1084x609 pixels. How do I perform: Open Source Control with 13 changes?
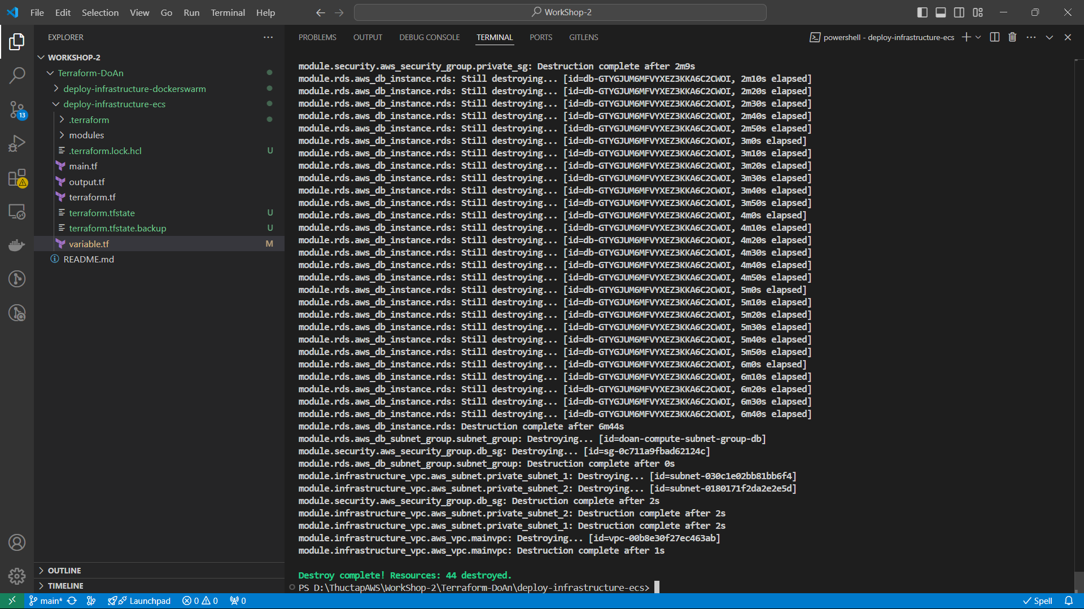click(x=17, y=109)
